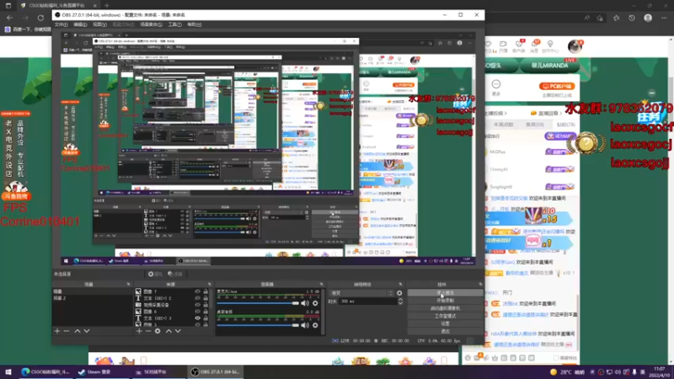Open 帮助 menu in OBS

[195, 24]
